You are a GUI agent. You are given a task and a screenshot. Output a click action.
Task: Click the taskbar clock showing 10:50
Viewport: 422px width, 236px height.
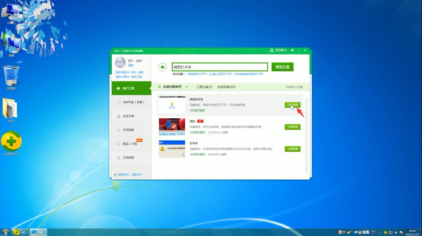[x=412, y=233]
